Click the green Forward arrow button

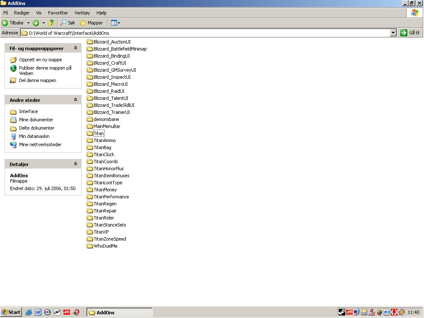[x=36, y=23]
